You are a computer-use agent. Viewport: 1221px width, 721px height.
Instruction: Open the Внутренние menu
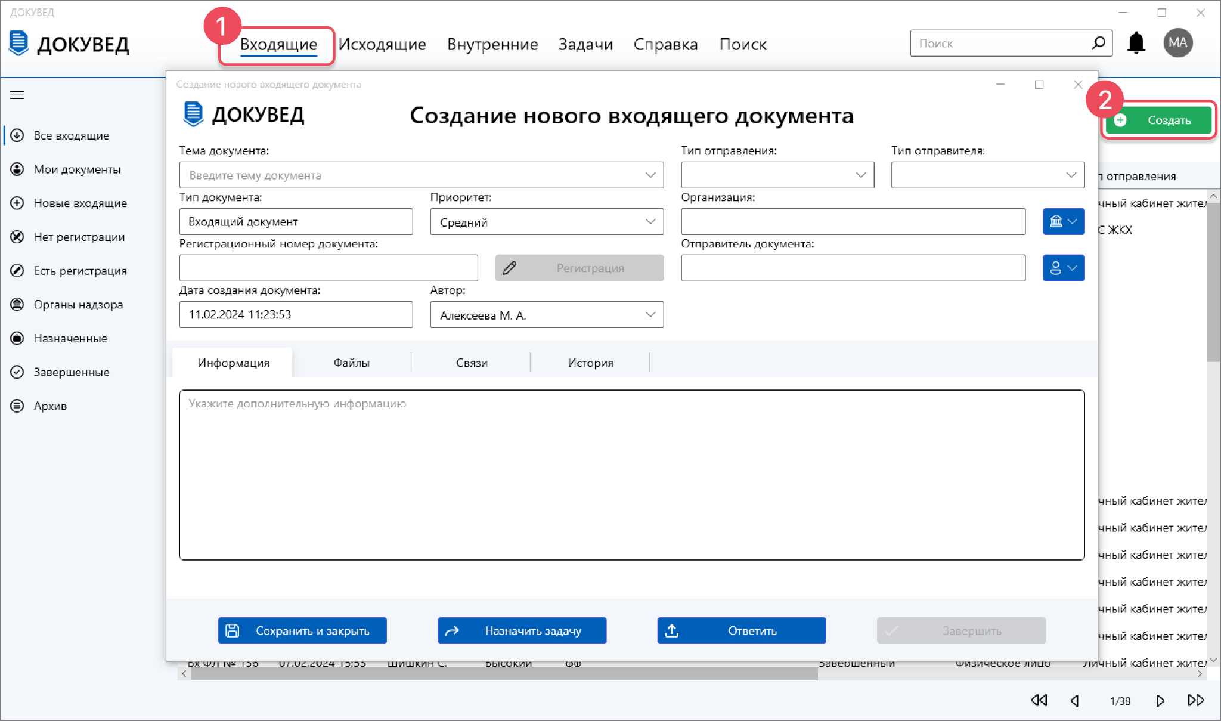[492, 44]
